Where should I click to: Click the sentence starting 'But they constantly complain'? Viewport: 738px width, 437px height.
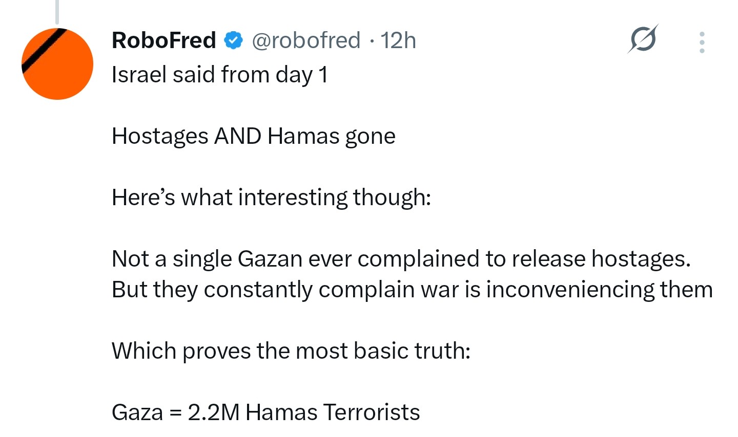pos(412,290)
